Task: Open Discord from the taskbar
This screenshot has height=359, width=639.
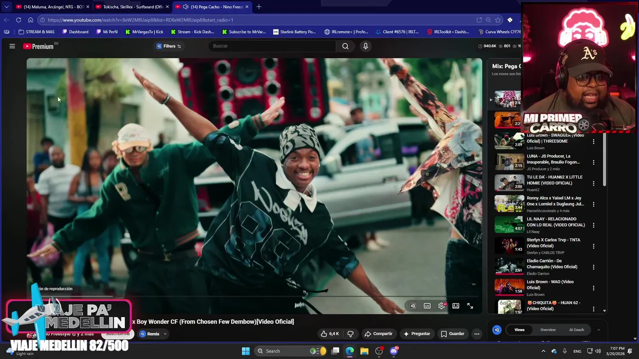Action: (x=394, y=351)
